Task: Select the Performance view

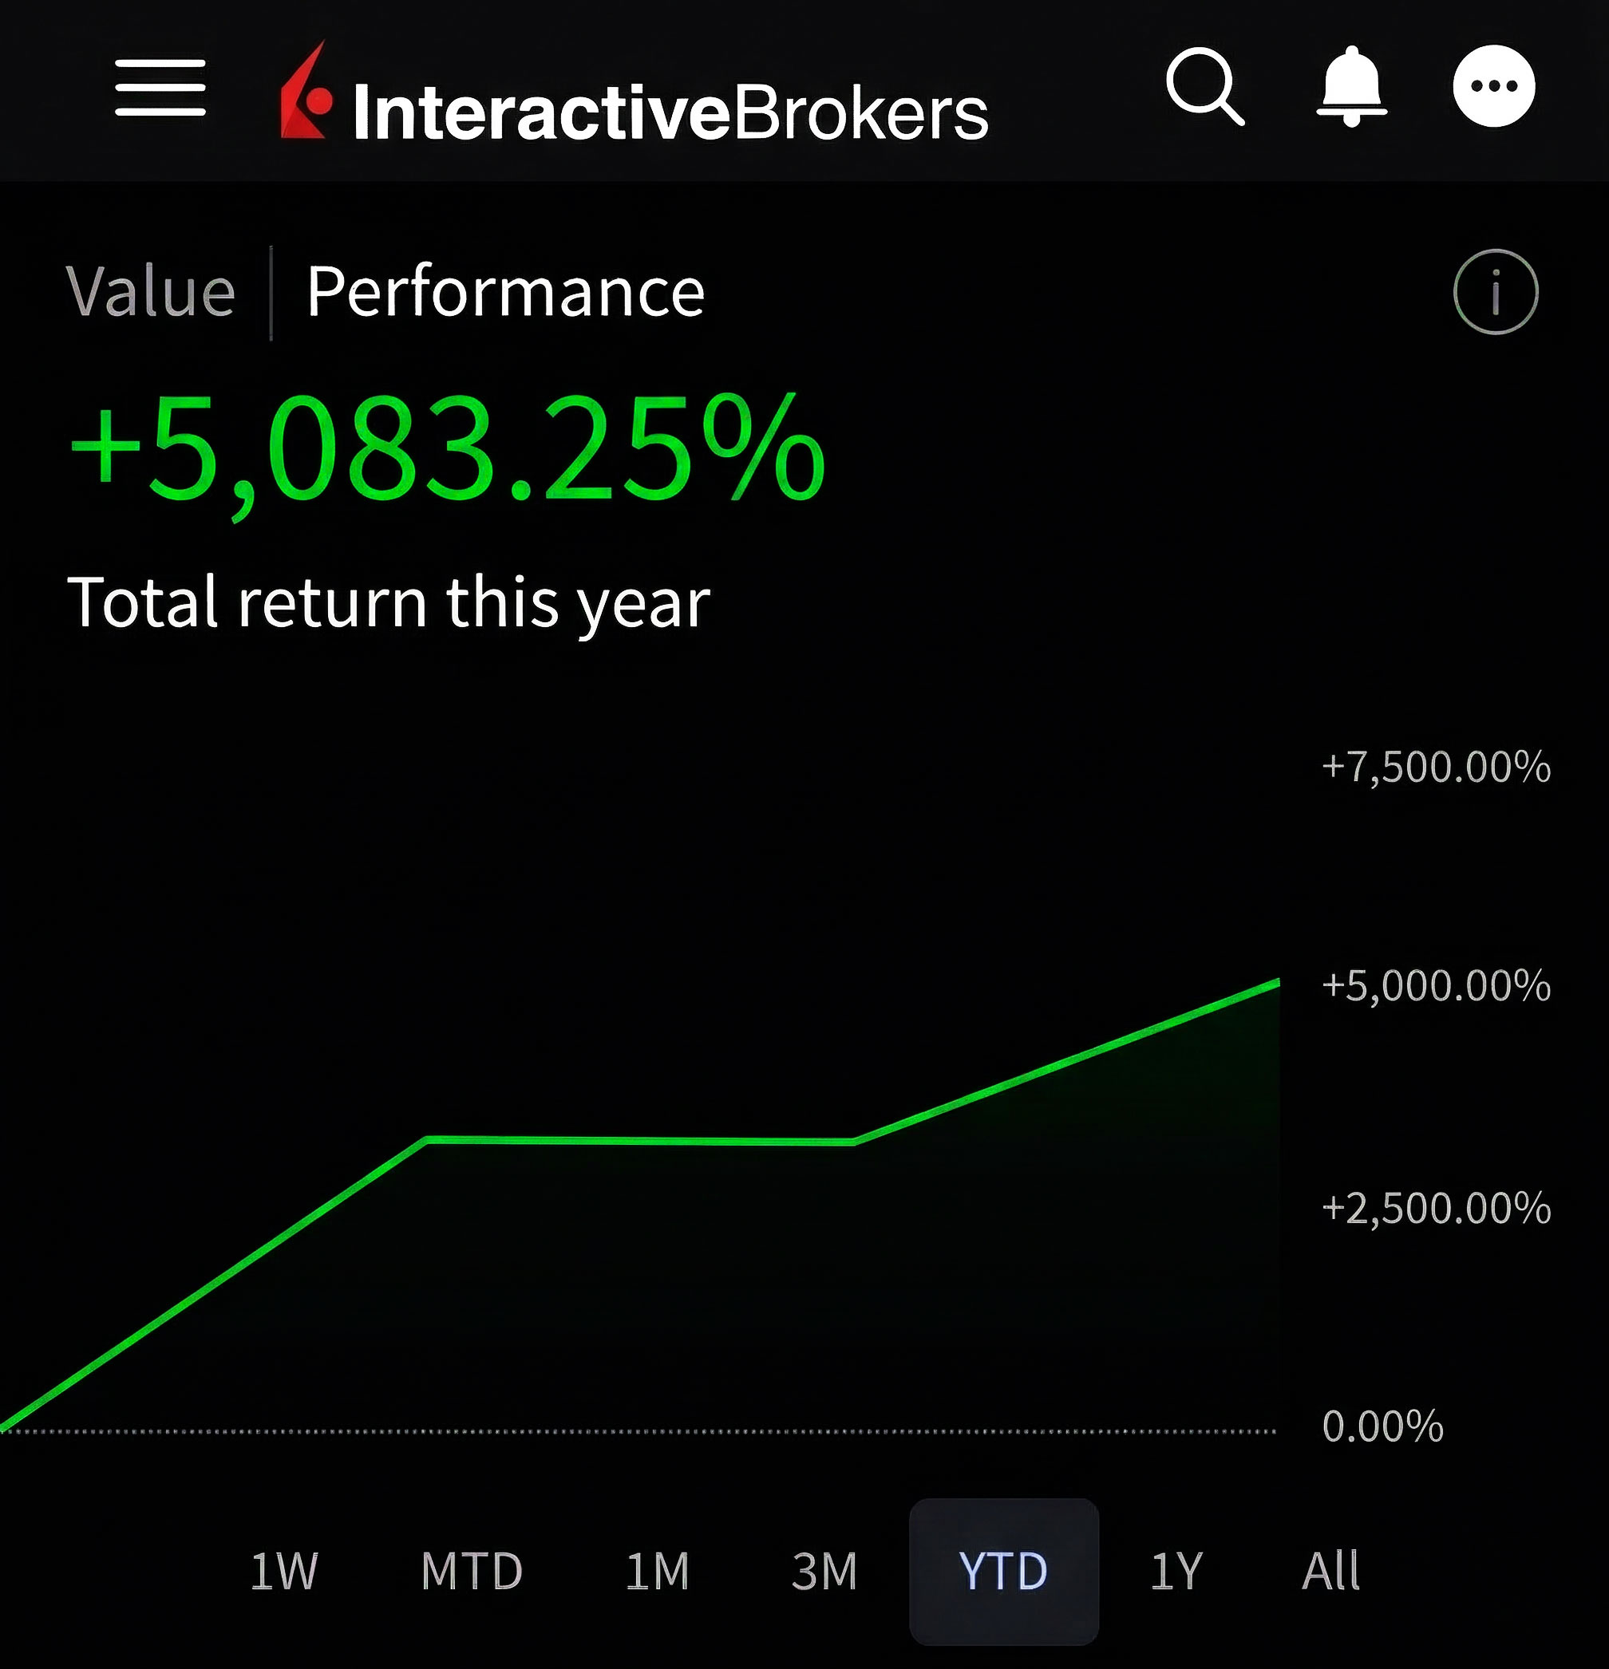Action: 505,292
